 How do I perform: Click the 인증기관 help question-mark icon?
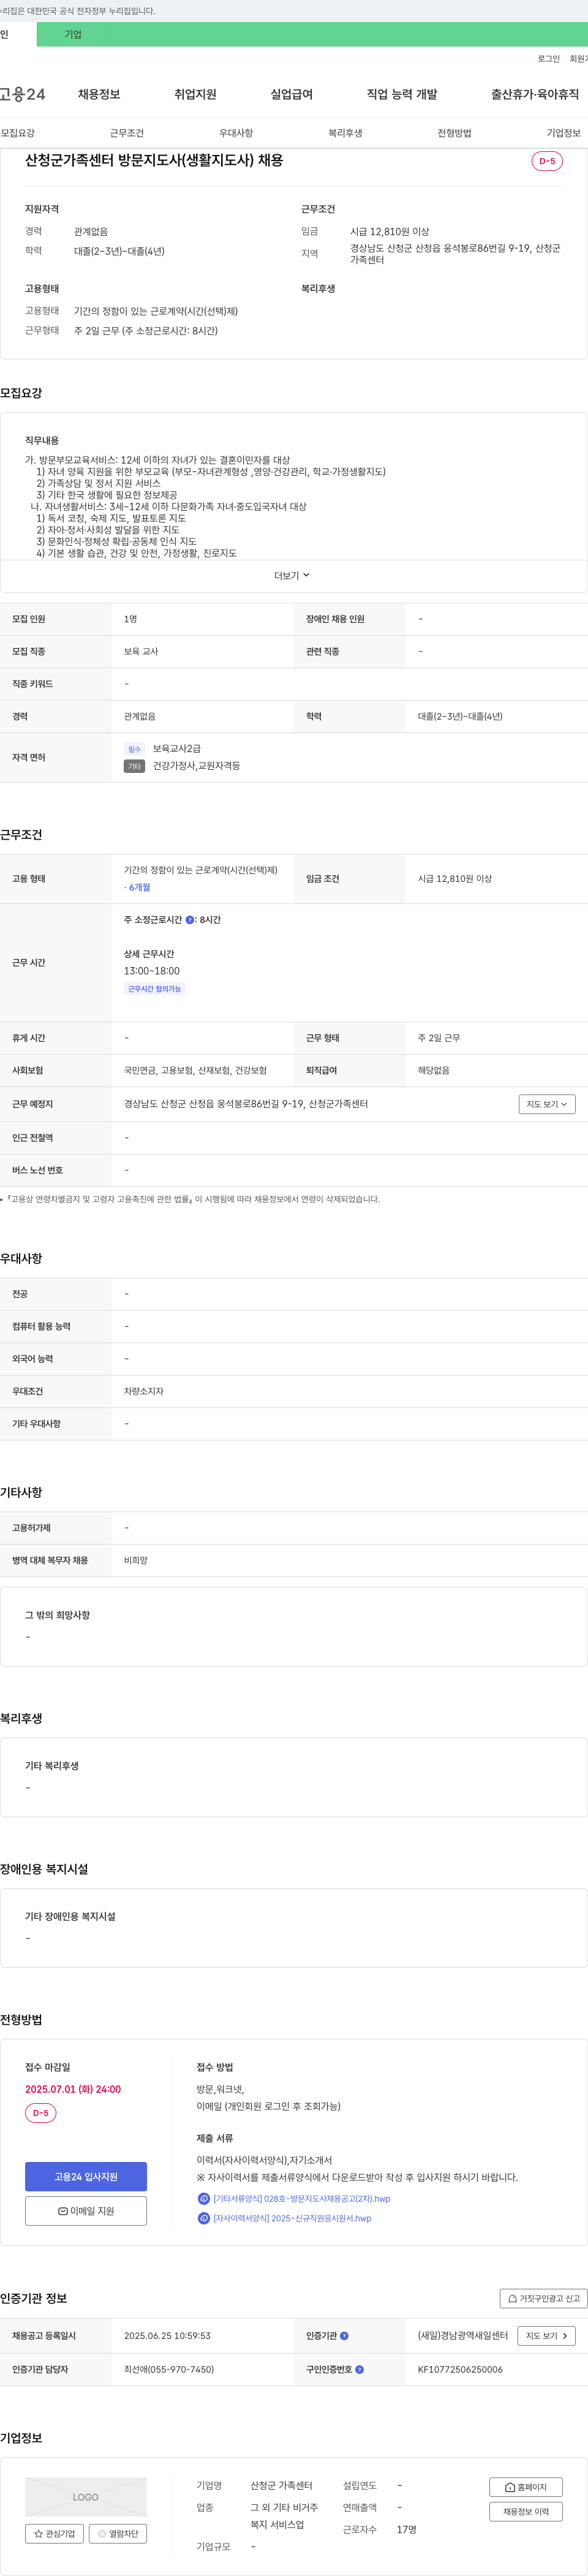[x=344, y=2336]
